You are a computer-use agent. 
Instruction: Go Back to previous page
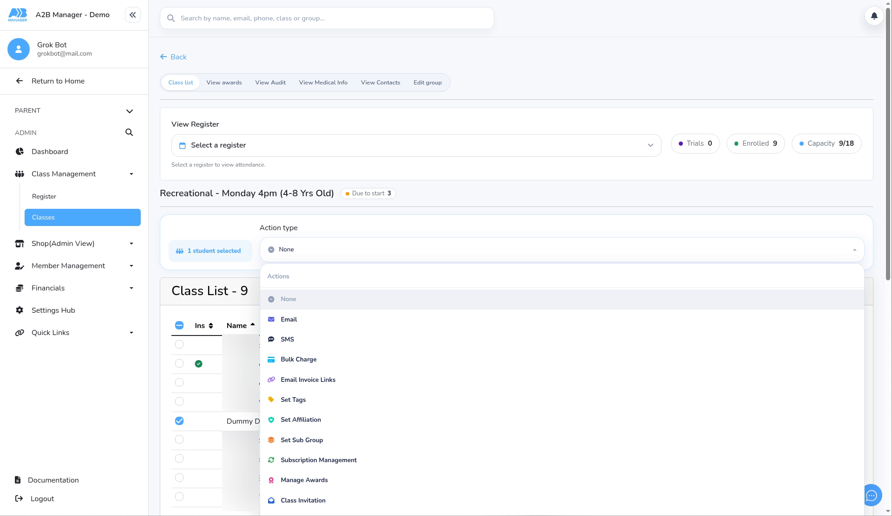click(x=173, y=57)
